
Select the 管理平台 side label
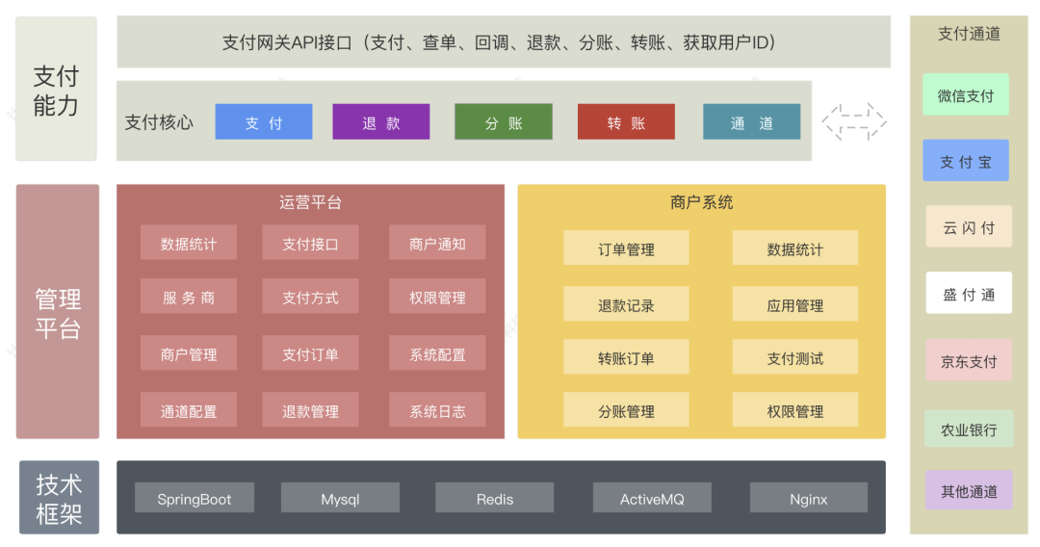point(58,312)
